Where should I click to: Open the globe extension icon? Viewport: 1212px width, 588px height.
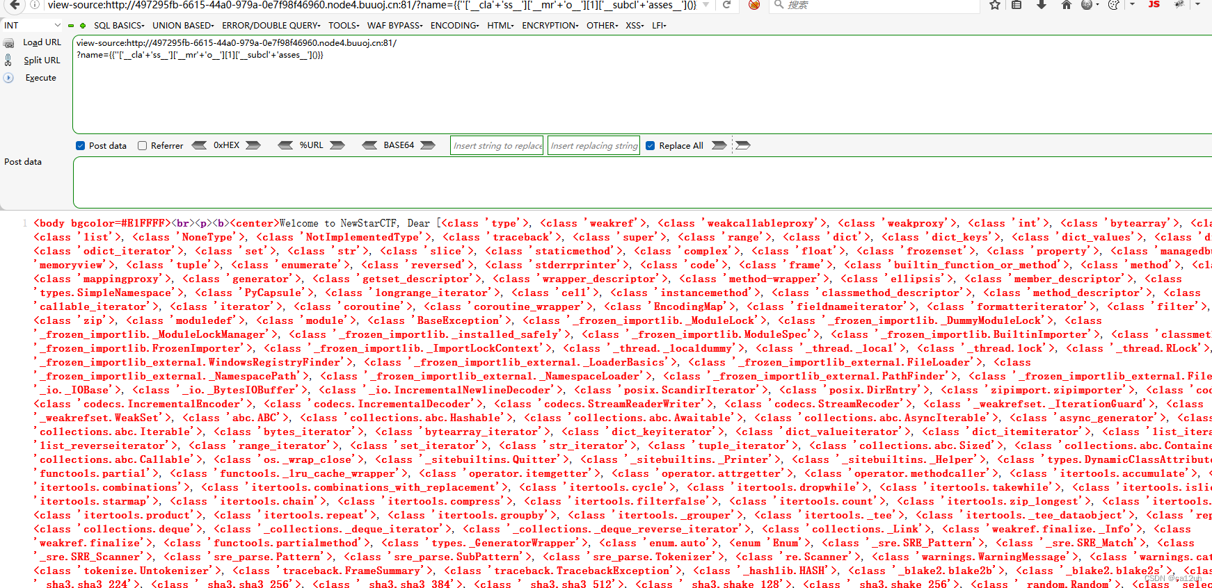1087,5
